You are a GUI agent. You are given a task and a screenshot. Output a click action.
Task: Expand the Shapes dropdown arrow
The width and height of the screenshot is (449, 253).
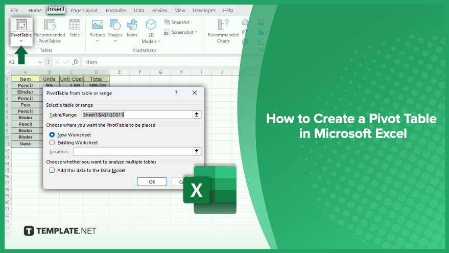point(115,41)
